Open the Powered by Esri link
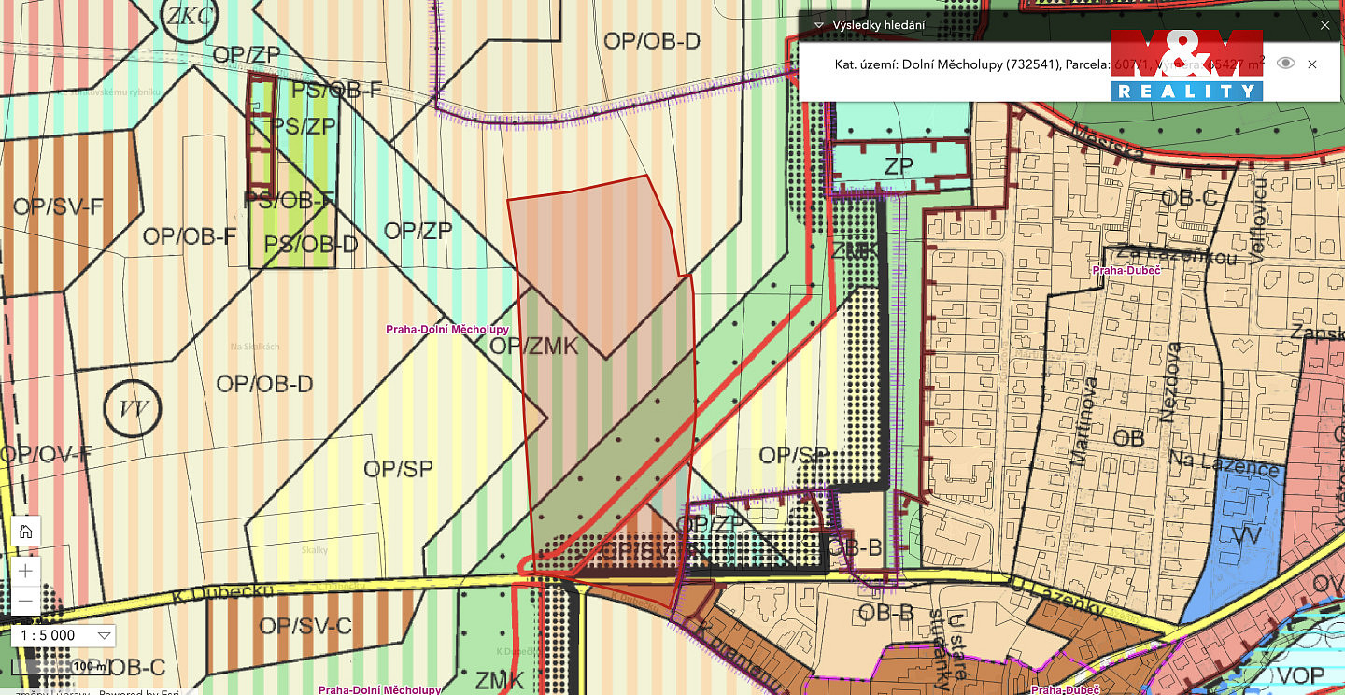This screenshot has height=695, width=1345. tap(142, 692)
